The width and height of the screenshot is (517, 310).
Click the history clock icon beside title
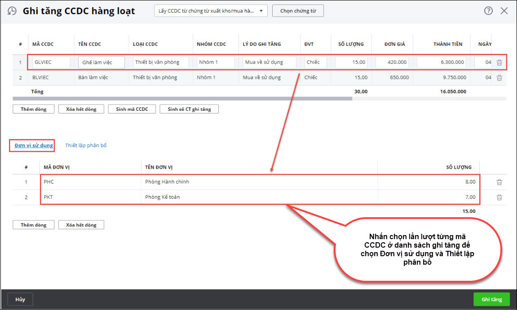(x=13, y=11)
